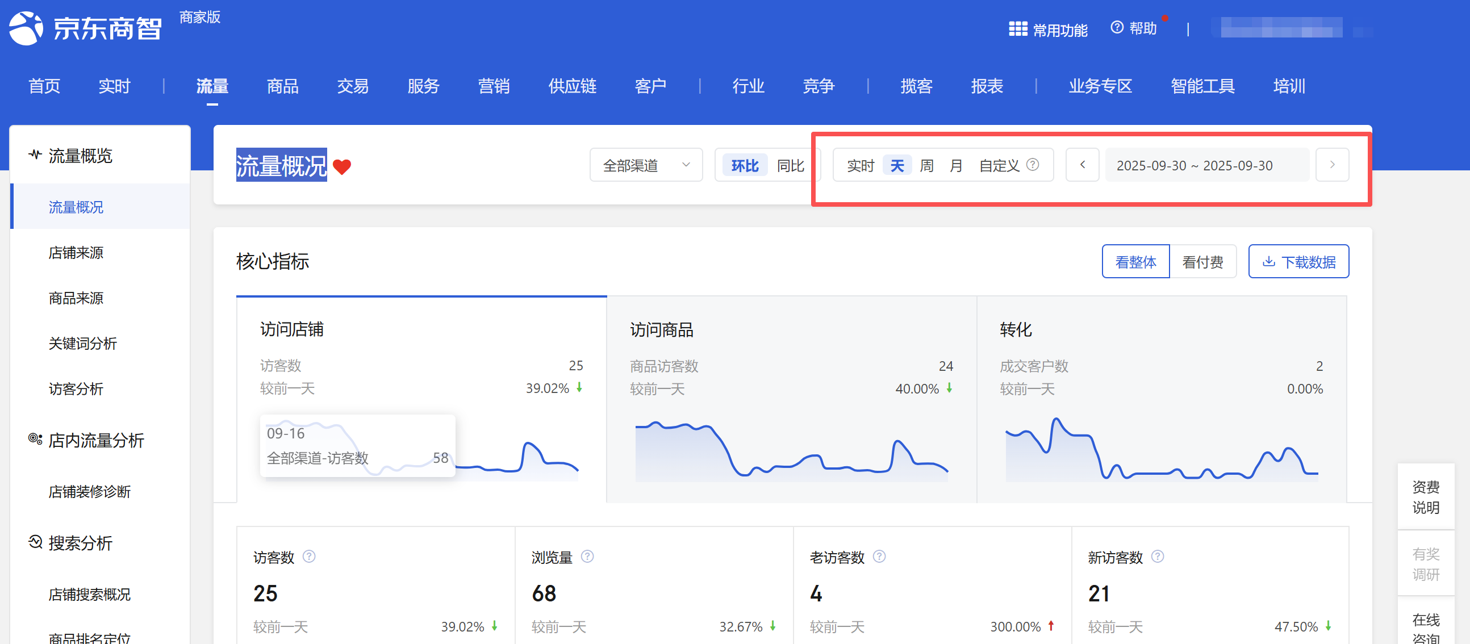Click the 京东商智 logo
This screenshot has height=644, width=1470.
(86, 28)
